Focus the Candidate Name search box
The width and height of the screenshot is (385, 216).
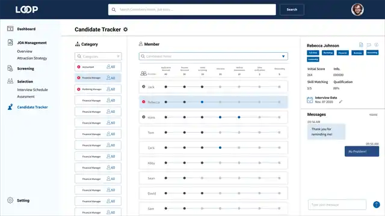pos(213,56)
